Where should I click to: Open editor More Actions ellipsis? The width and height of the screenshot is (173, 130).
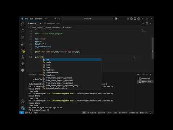151,23
